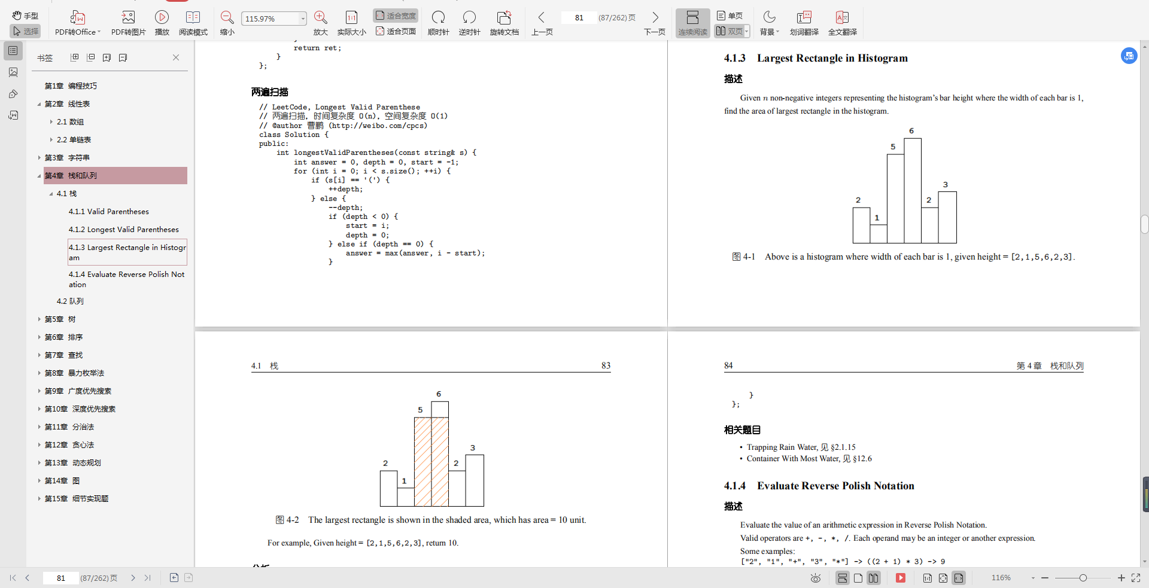This screenshot has height=588, width=1149.
Task: Convert PDF to images with PDF转图片
Action: pos(128,23)
